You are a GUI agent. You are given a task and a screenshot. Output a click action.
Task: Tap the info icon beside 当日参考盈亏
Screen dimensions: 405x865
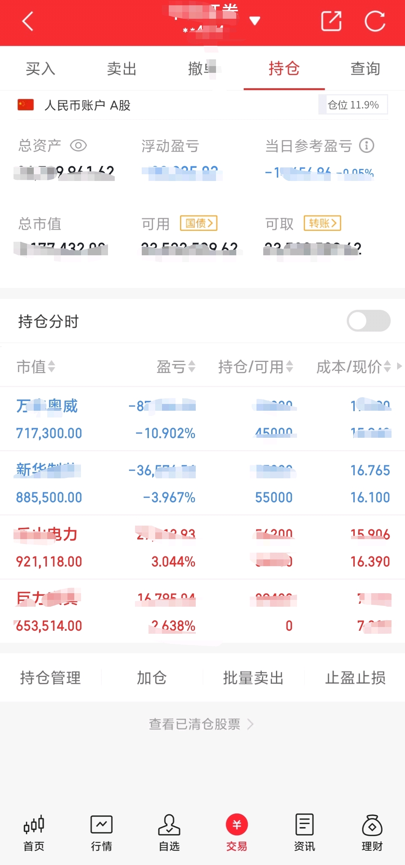tap(367, 146)
